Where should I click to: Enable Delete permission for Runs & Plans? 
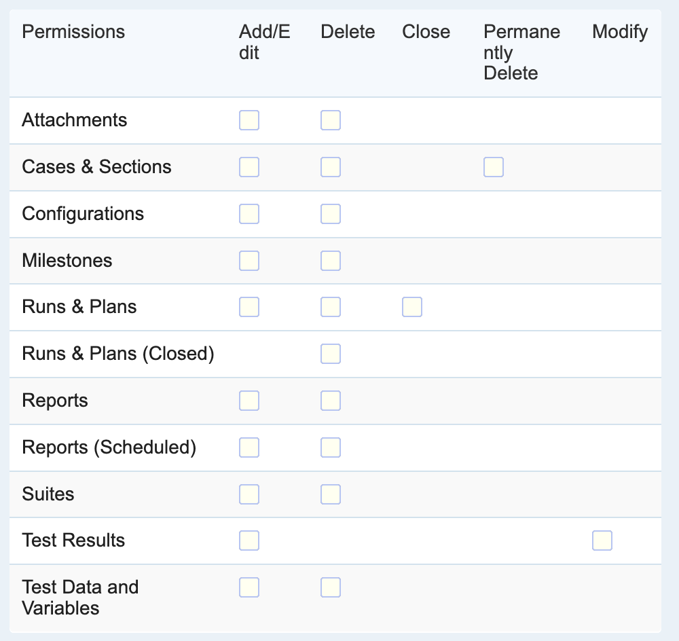tap(331, 307)
